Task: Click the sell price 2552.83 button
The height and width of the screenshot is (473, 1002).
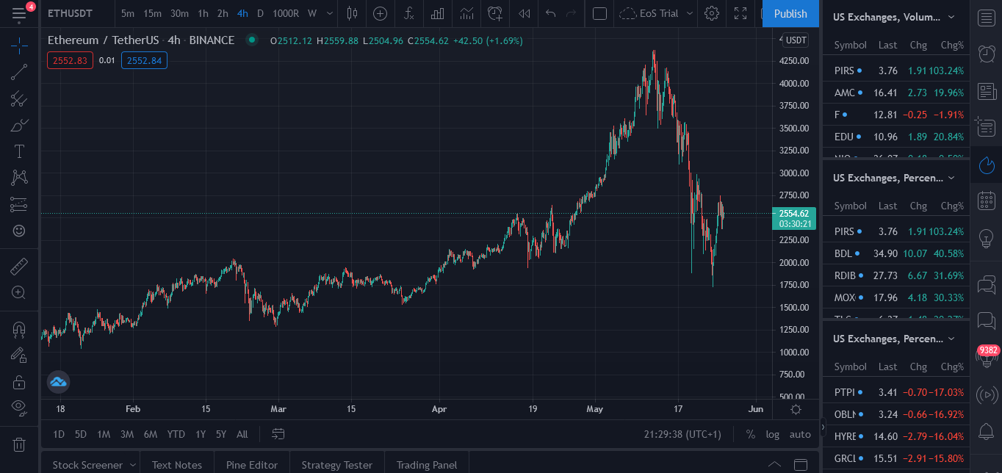Action: click(x=70, y=60)
